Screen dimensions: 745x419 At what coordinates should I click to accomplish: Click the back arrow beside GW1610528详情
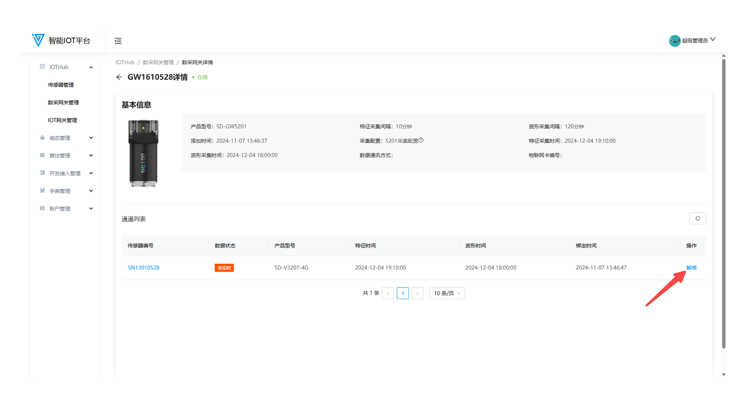click(x=119, y=77)
